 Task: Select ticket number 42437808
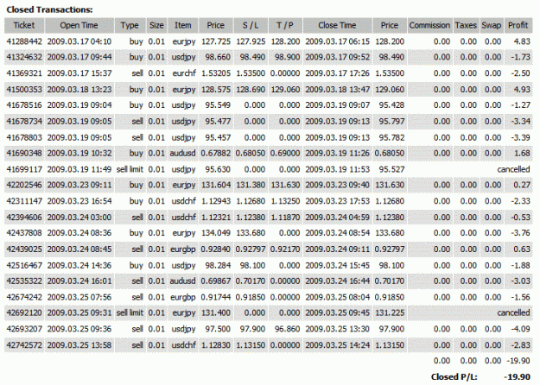(x=24, y=233)
